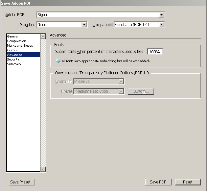Click the flattener Preset dropdown arrow
Screen dimensions: 207x191
click(x=121, y=91)
